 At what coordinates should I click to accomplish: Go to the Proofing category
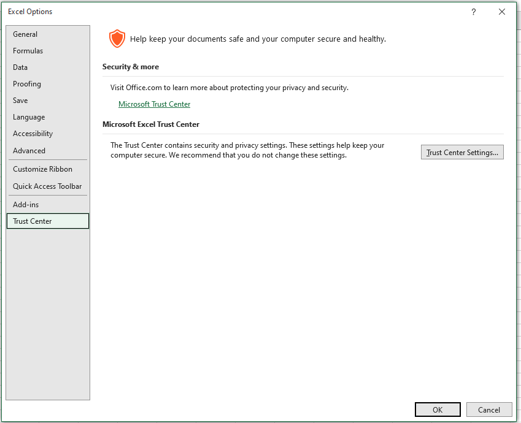(x=48, y=84)
